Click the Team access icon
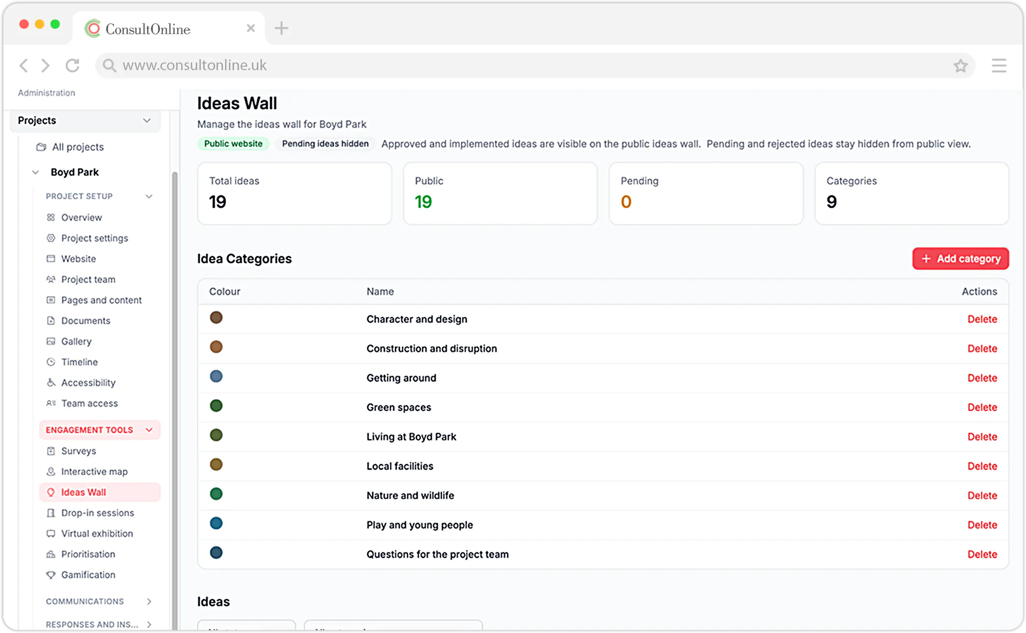This screenshot has width=1026, height=633. click(x=51, y=403)
